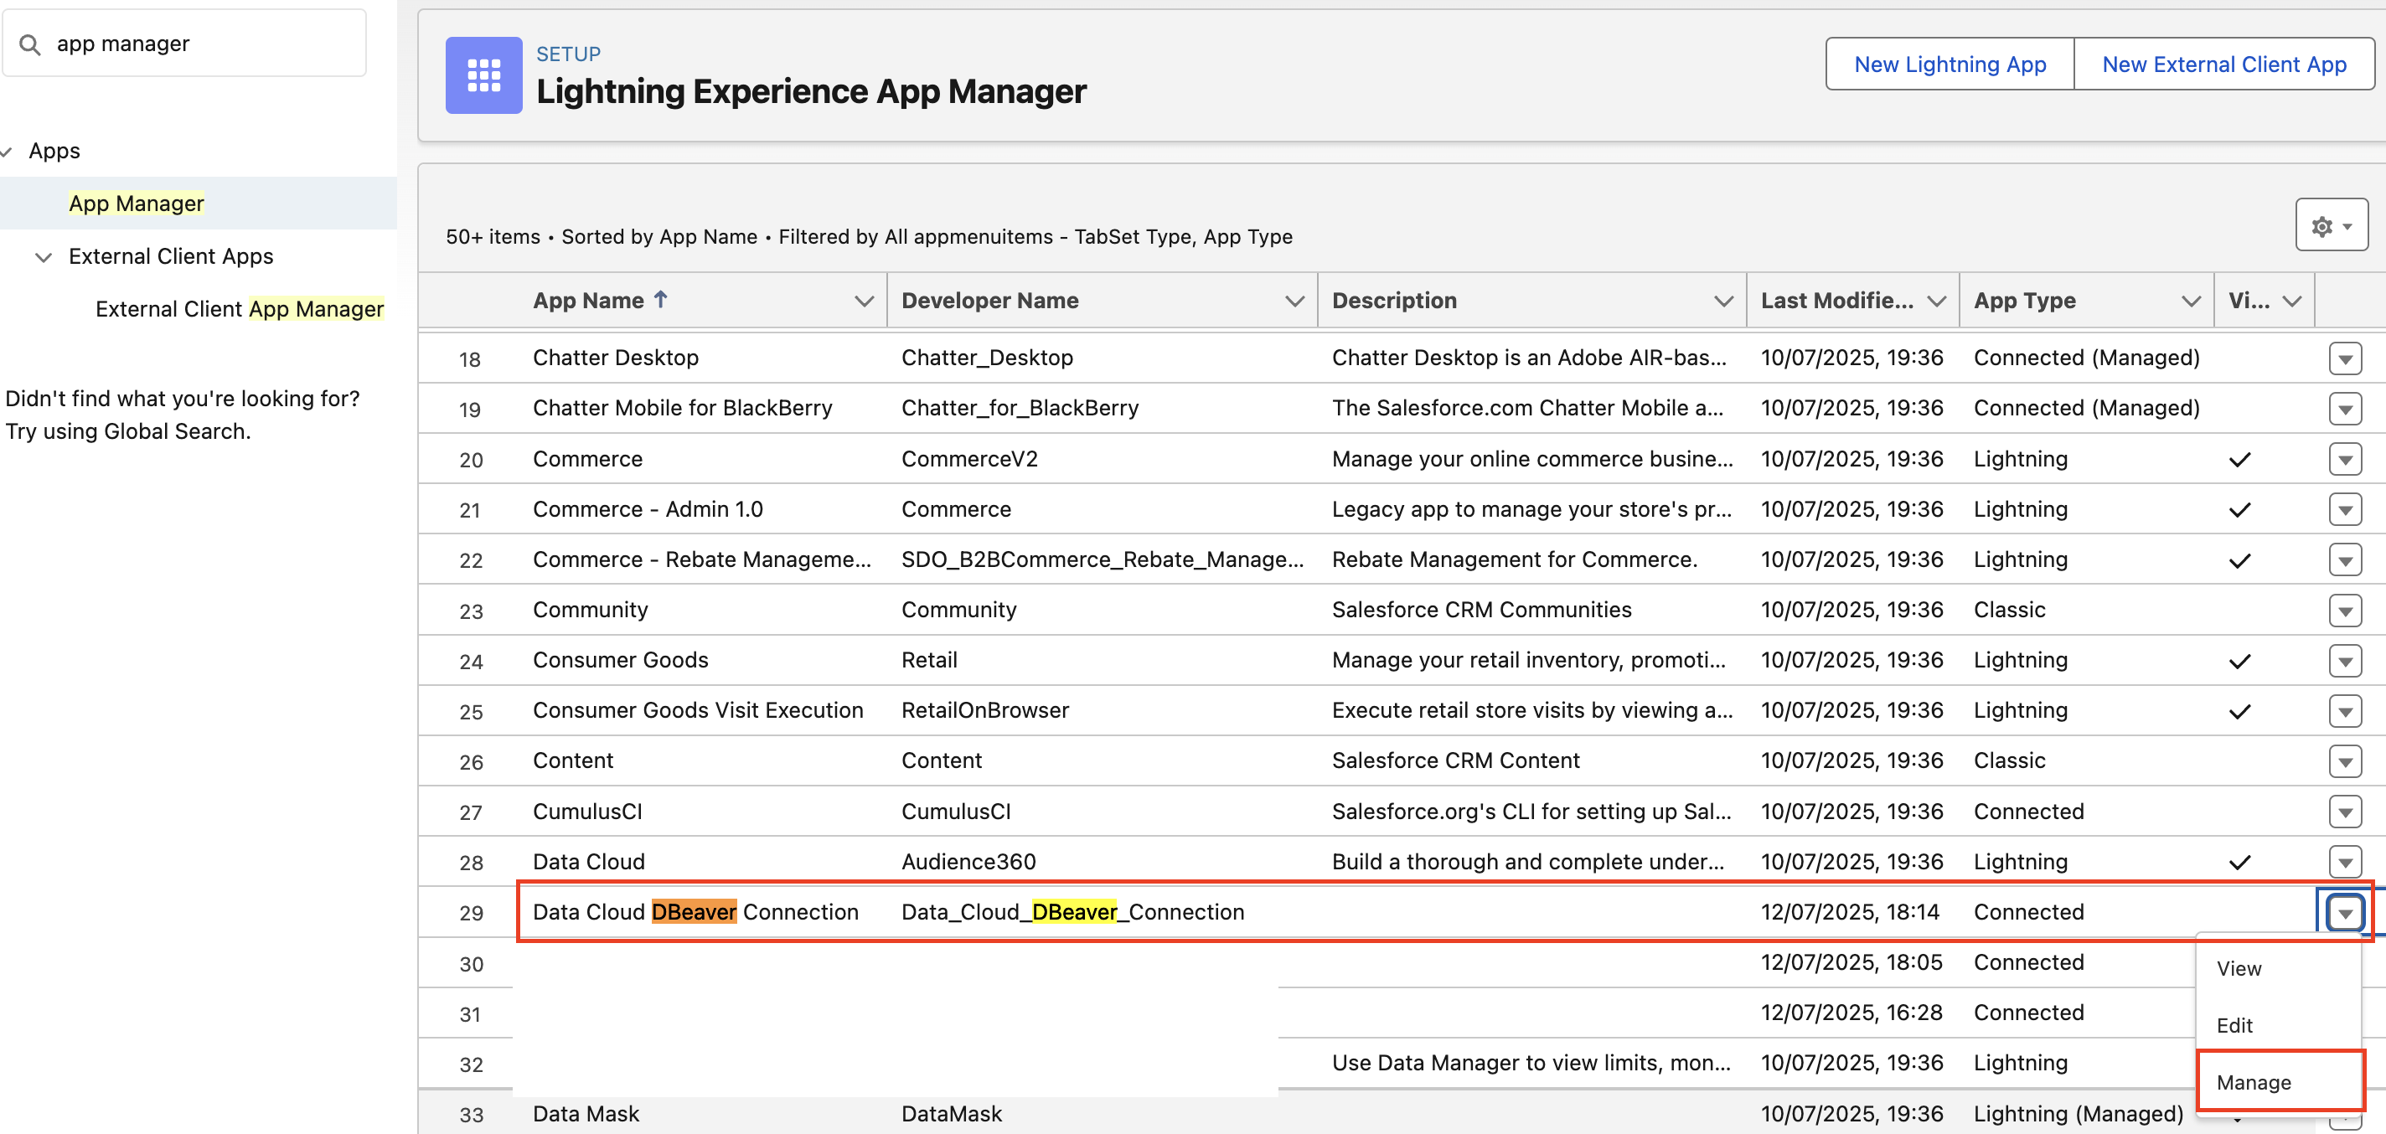Open row actions arrow for Data Cloud row

tap(2343, 863)
